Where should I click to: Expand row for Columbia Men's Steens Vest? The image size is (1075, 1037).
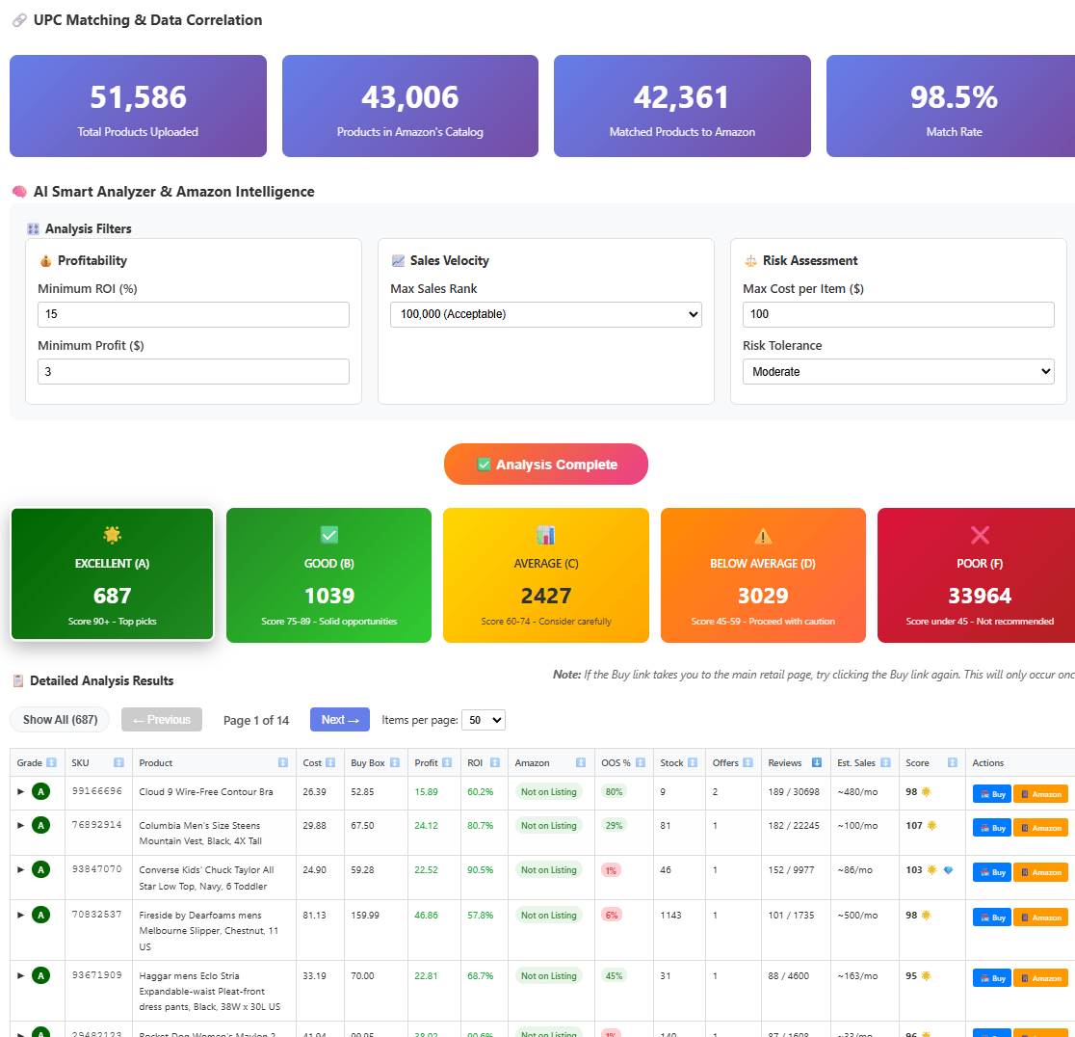20,825
